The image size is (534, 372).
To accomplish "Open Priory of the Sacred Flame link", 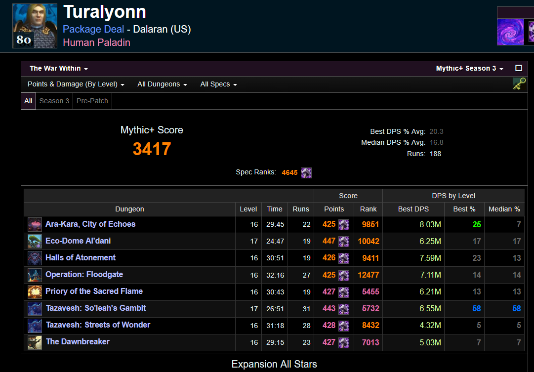I will coord(94,291).
